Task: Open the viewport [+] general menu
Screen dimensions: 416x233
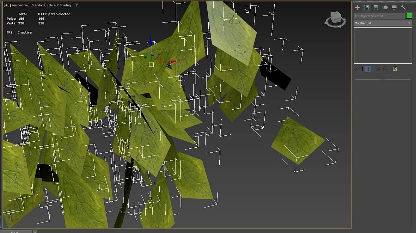Action: tap(6, 5)
